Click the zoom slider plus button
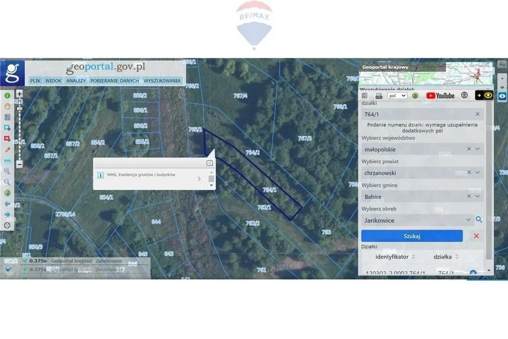 [19, 94]
